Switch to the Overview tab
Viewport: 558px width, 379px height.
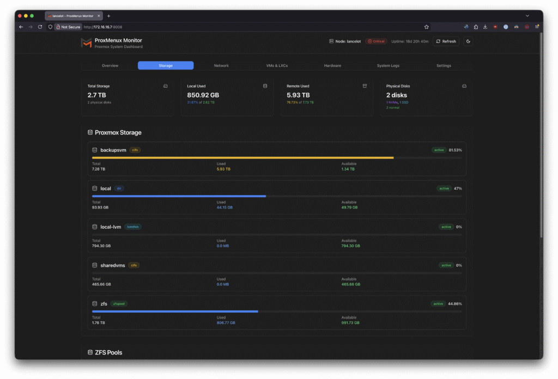click(110, 65)
